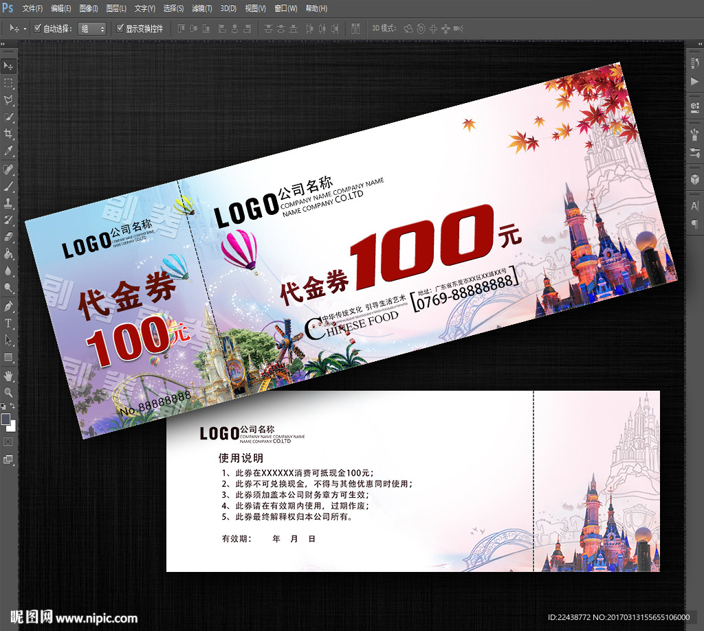Open the Character panel icon
This screenshot has height=631, width=704.
[694, 206]
